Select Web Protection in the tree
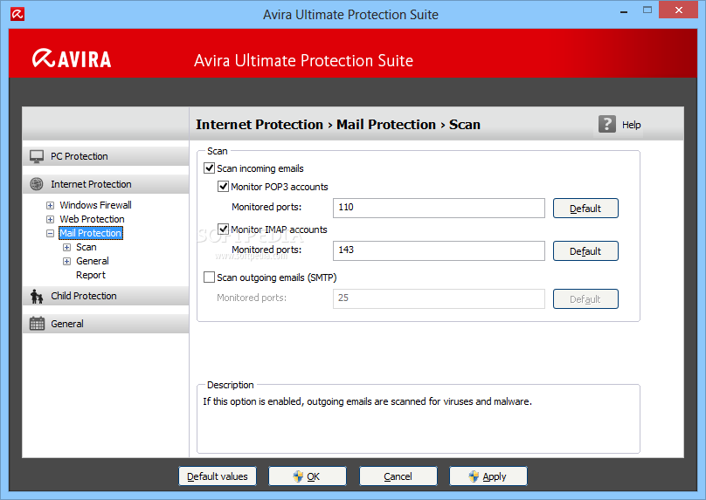706x500 pixels. 92,219
